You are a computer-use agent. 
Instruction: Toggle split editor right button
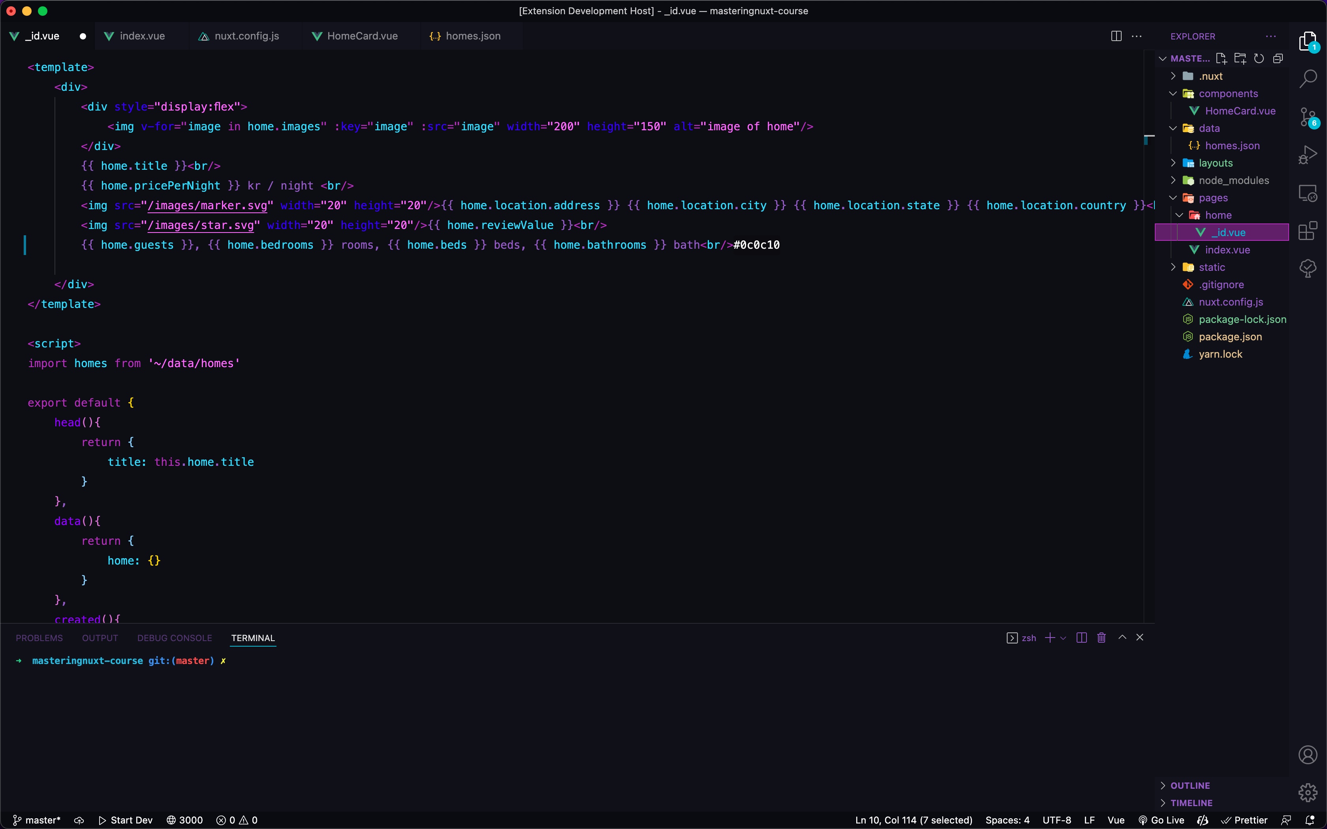1116,36
